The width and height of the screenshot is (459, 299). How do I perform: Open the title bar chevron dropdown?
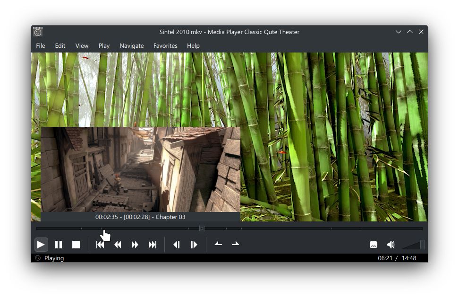coord(399,32)
